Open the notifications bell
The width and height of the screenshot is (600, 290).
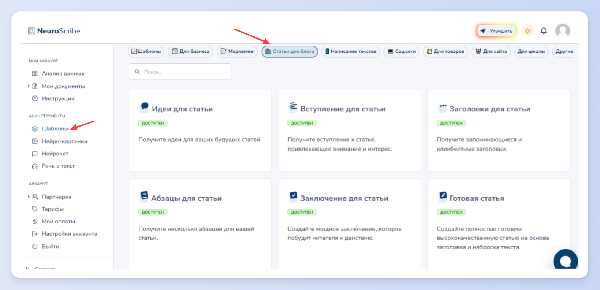[x=544, y=31]
